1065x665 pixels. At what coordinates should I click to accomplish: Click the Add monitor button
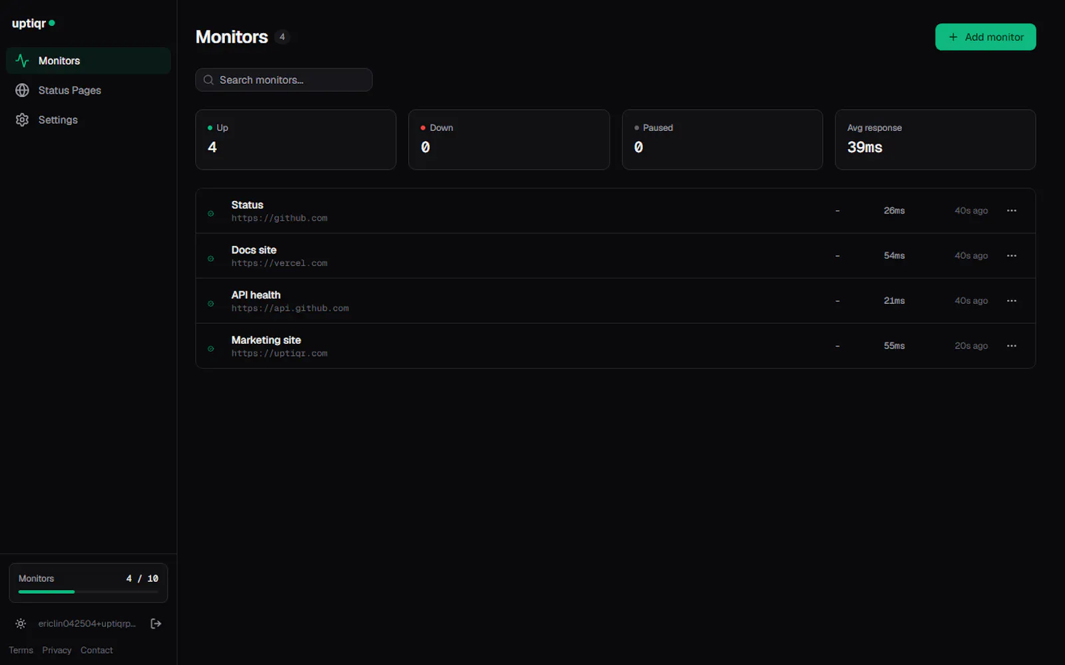(986, 37)
